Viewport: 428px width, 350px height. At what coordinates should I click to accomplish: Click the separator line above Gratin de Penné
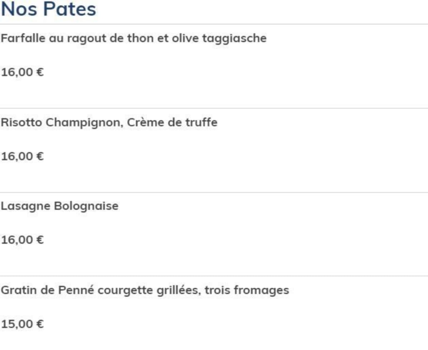click(x=214, y=276)
